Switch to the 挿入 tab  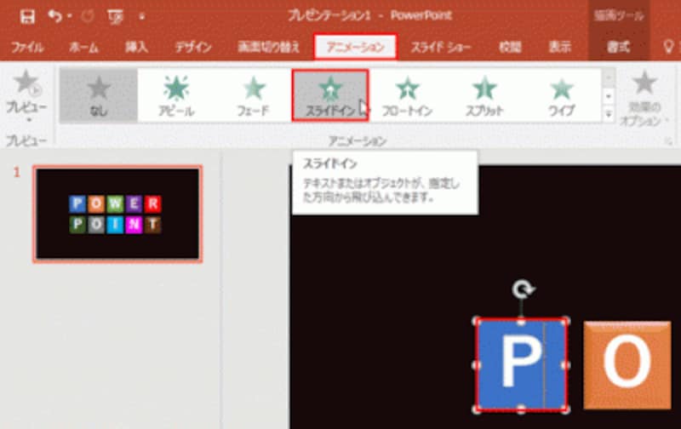[x=136, y=47]
